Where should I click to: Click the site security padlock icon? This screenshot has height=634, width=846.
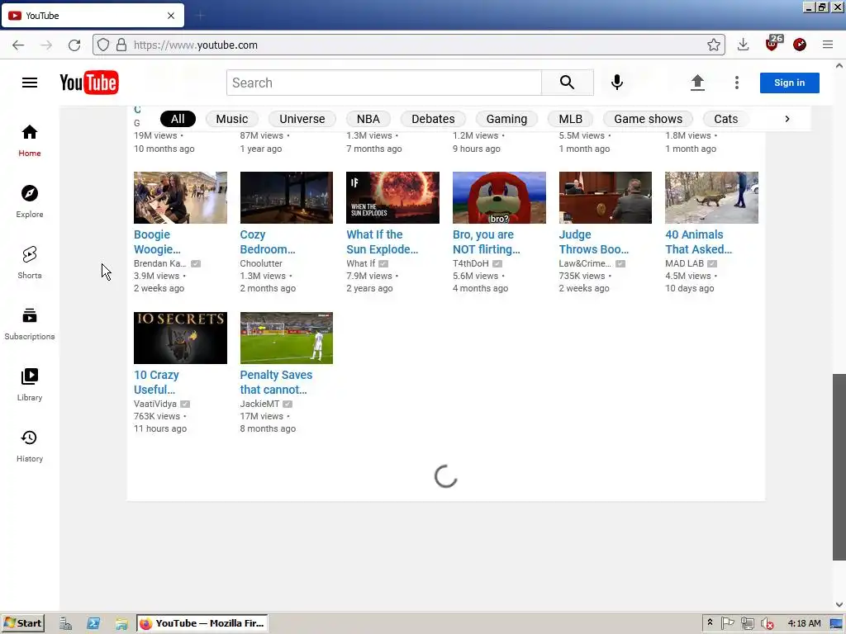click(x=122, y=45)
